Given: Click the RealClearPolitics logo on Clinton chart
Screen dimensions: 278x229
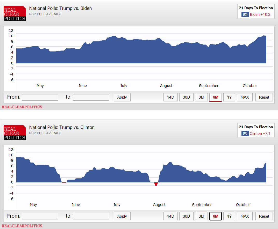Looking at the screenshot, I should coord(15,132).
